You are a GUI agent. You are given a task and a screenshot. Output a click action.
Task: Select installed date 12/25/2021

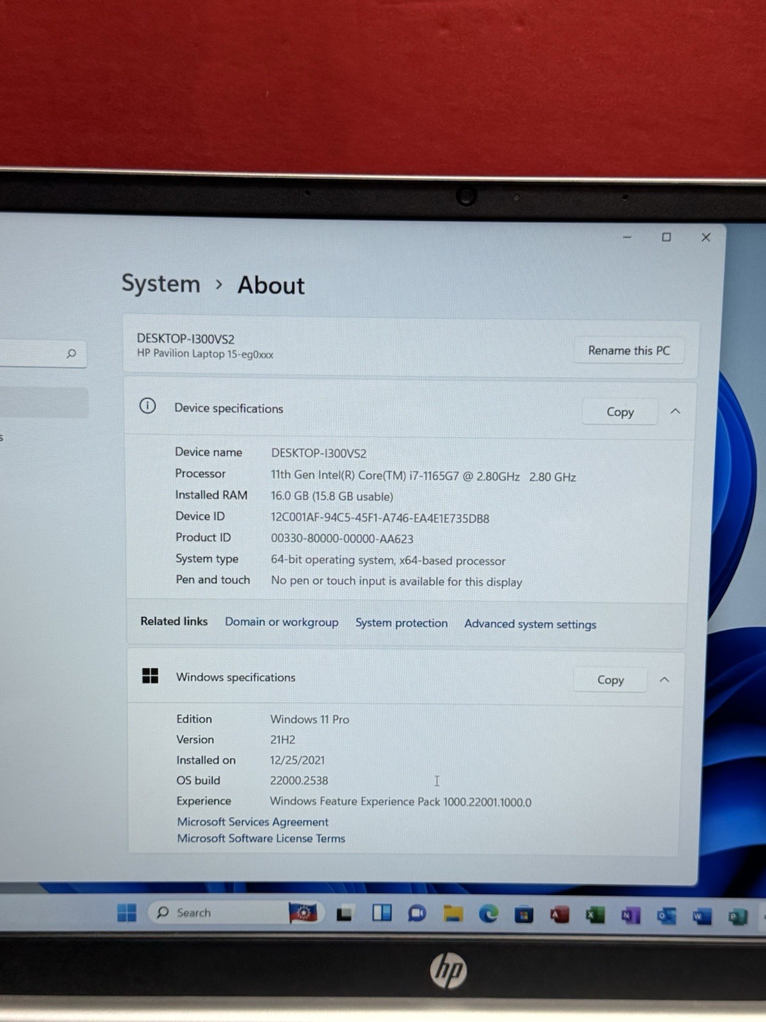[297, 760]
